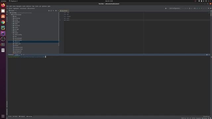Open the File menu
Image resolution: width=212 pixels, height=119 pixels.
[7, 6]
